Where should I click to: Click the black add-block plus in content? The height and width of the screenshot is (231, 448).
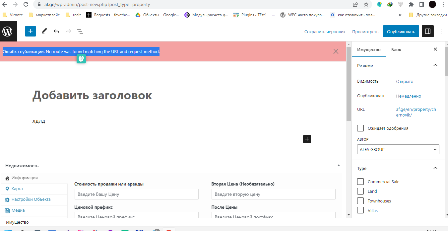[307, 139]
